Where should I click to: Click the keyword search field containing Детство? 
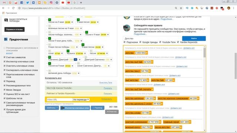click(152, 38)
